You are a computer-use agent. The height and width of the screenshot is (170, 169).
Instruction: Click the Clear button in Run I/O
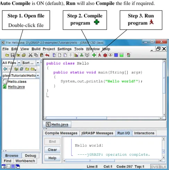coord(52,150)
